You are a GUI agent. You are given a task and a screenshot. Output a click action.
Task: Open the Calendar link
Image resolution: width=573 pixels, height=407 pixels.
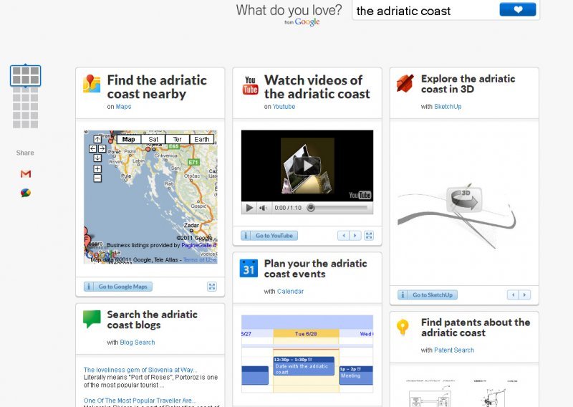click(x=291, y=292)
